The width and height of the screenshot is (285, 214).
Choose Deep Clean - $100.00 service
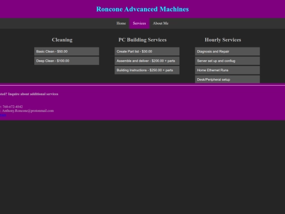(66, 61)
